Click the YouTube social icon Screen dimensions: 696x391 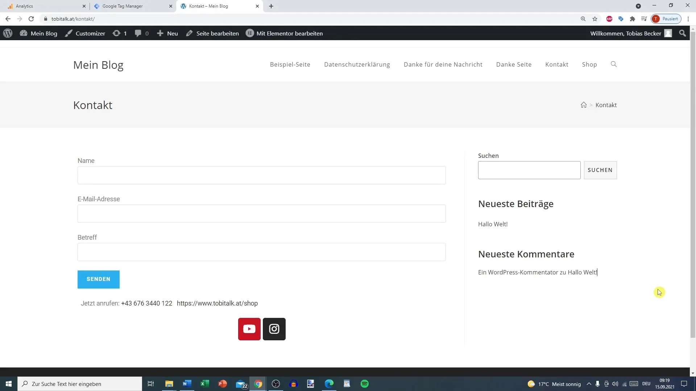pyautogui.click(x=249, y=329)
